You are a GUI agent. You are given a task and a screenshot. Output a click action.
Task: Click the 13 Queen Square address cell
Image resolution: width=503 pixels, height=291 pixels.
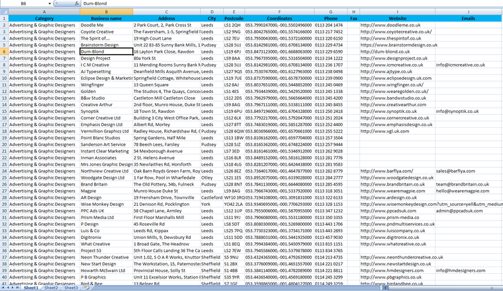click(167, 84)
